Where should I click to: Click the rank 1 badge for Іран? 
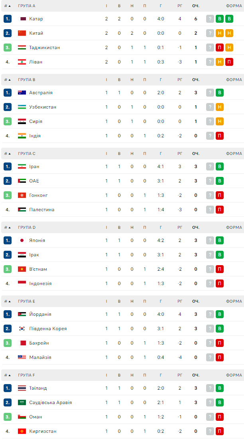(8, 166)
